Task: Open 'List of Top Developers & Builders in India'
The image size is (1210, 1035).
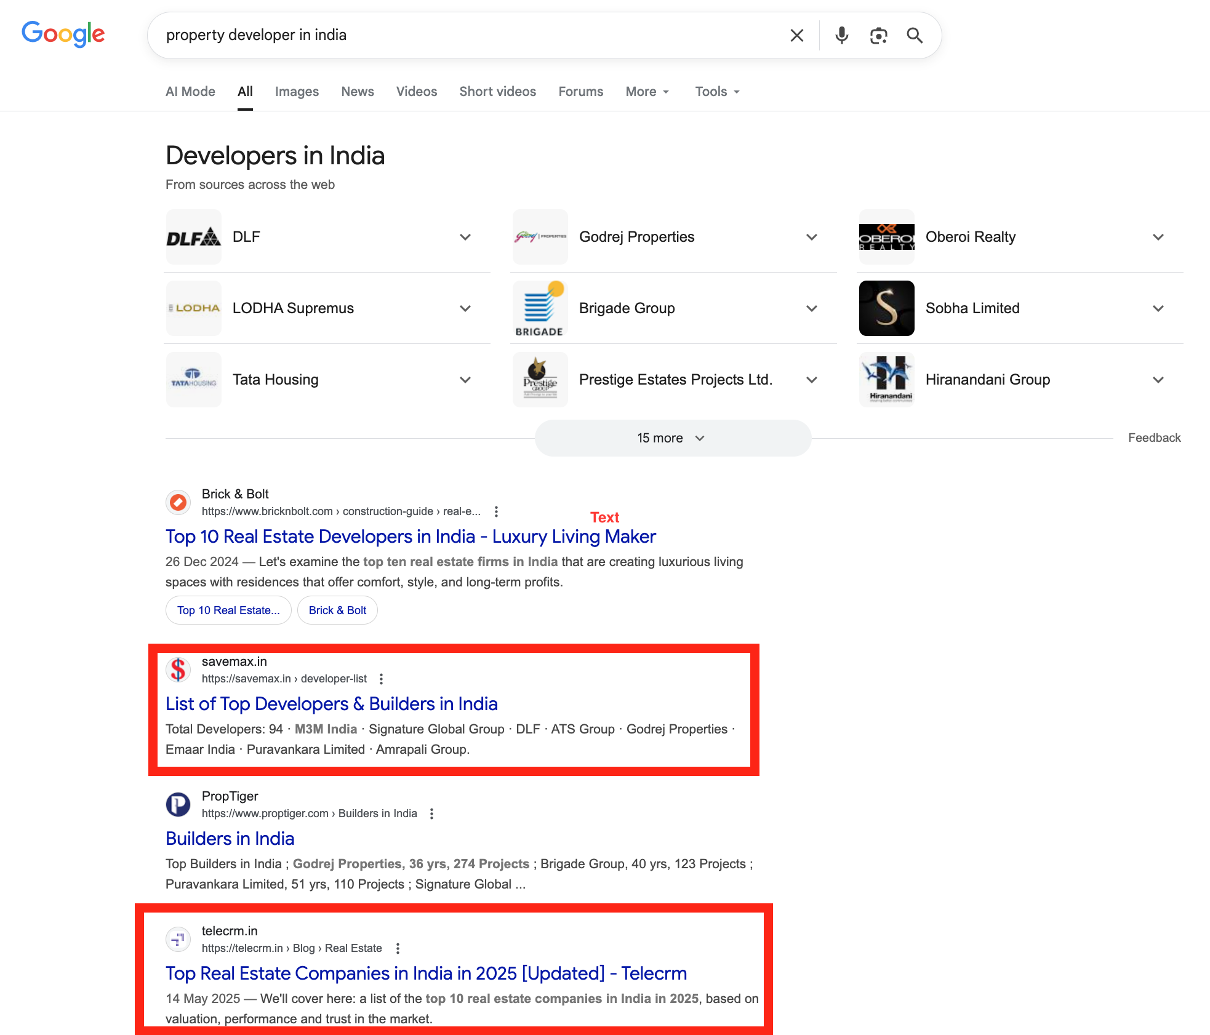Action: (x=332, y=703)
